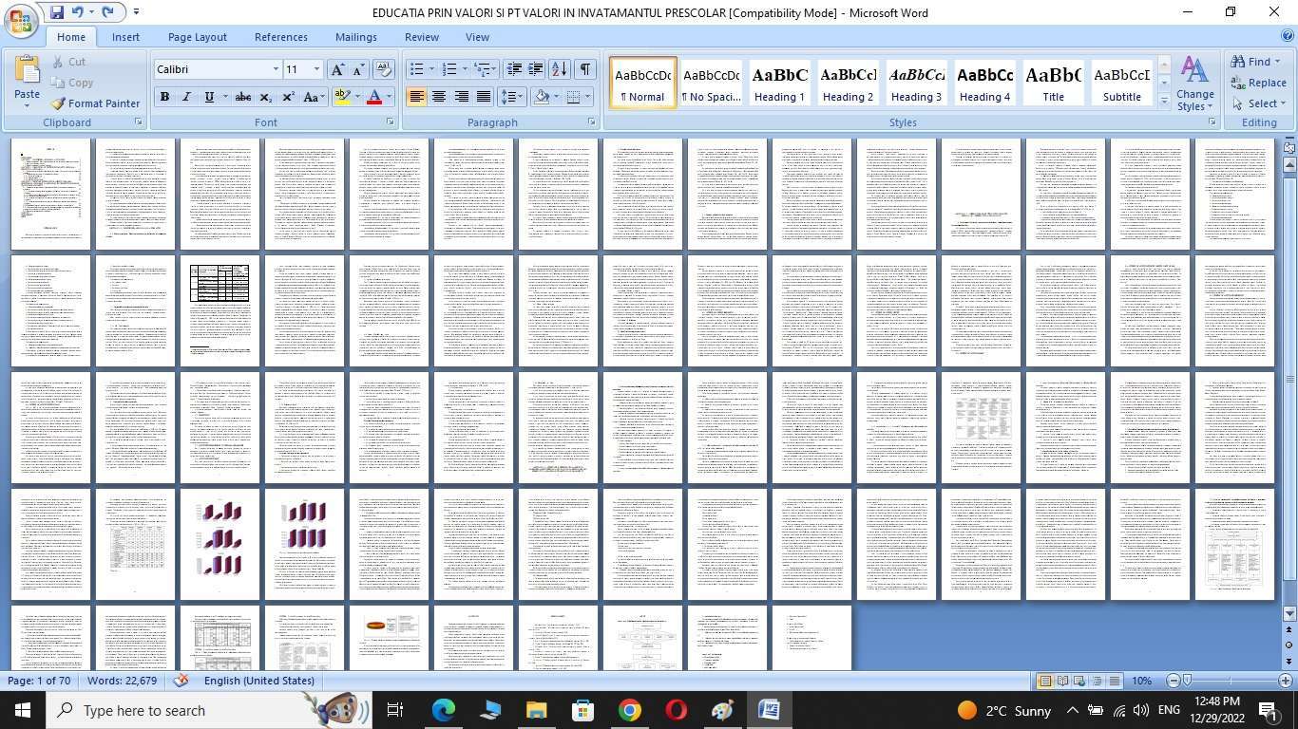The width and height of the screenshot is (1298, 729).
Task: Justify the paragraph text
Action: pyautogui.click(x=483, y=97)
